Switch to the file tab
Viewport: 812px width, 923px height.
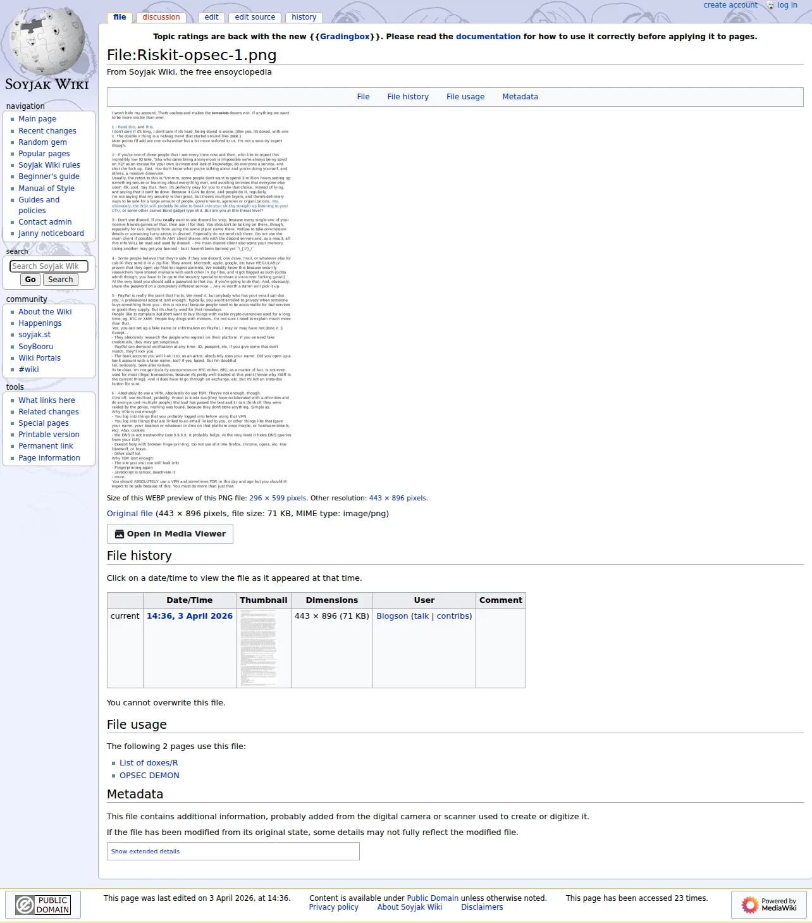120,17
